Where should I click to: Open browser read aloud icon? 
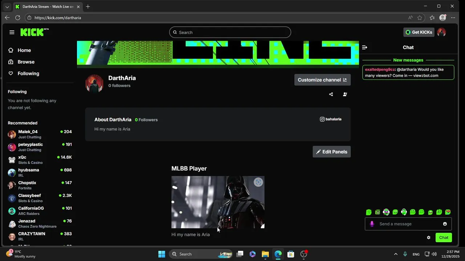pos(410,17)
